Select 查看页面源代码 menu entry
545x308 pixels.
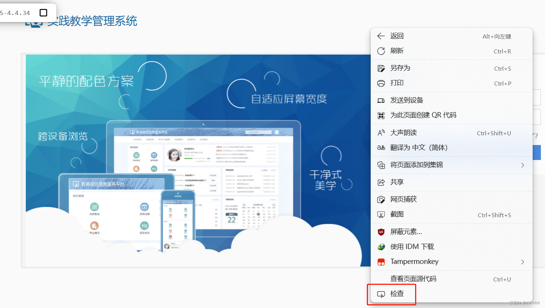tap(451, 279)
